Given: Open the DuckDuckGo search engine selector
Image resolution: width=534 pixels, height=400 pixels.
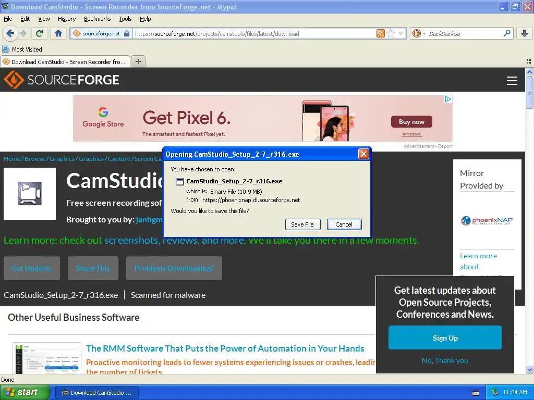Looking at the screenshot, I should click(419, 33).
